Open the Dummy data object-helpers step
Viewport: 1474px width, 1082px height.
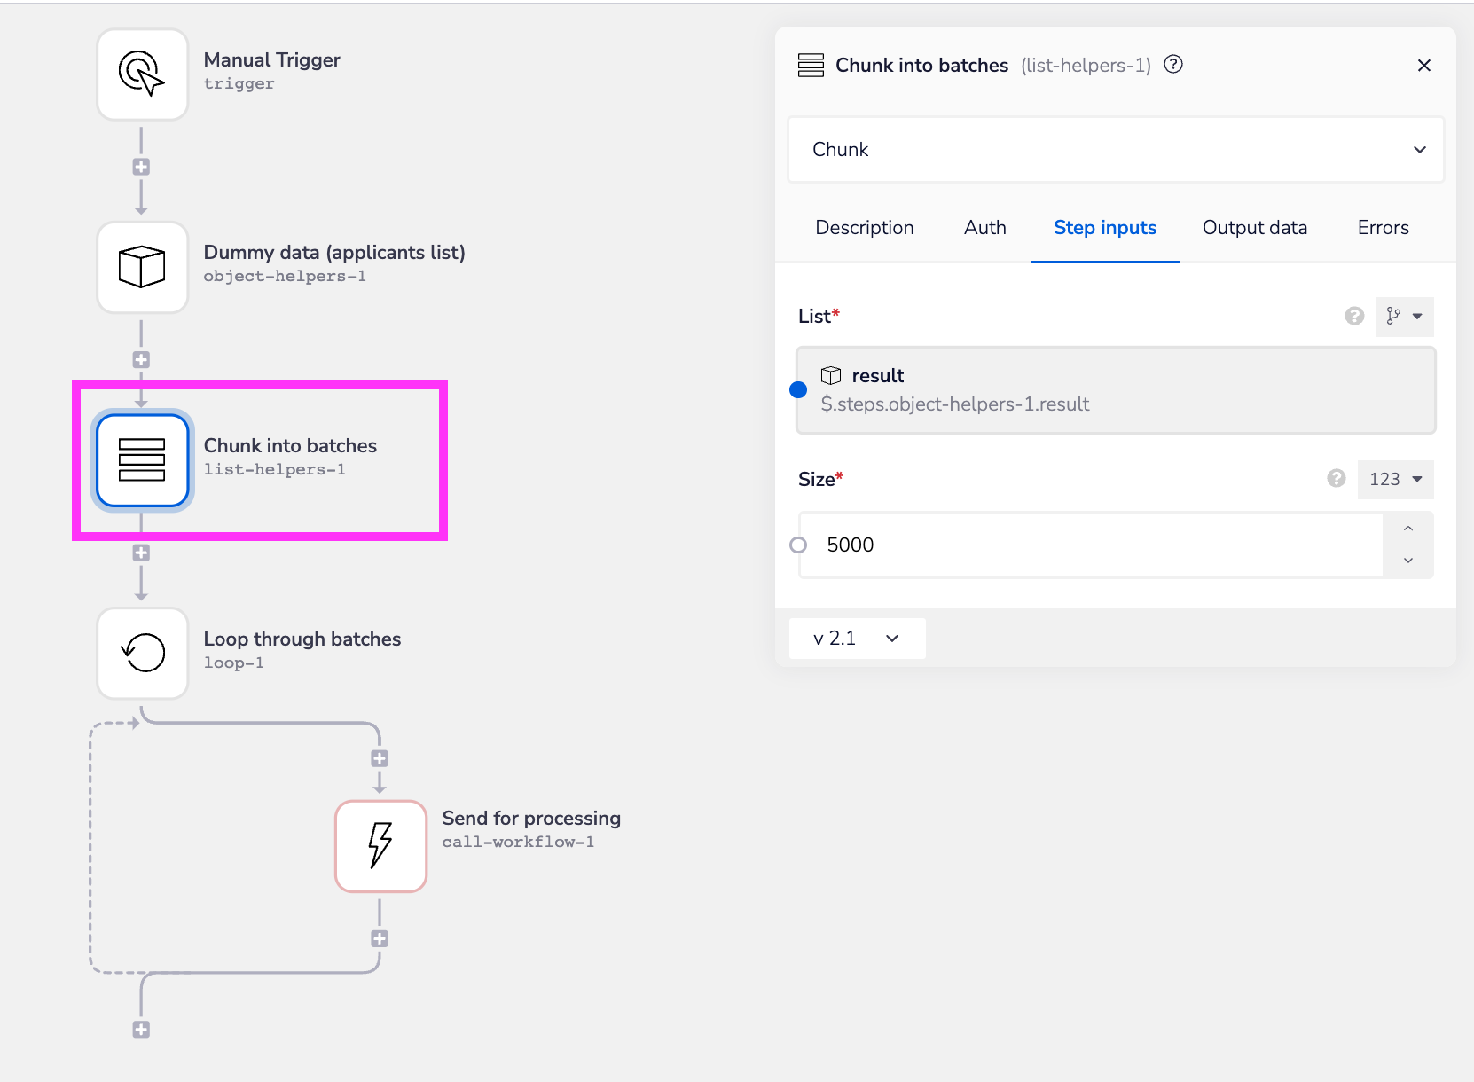point(142,267)
